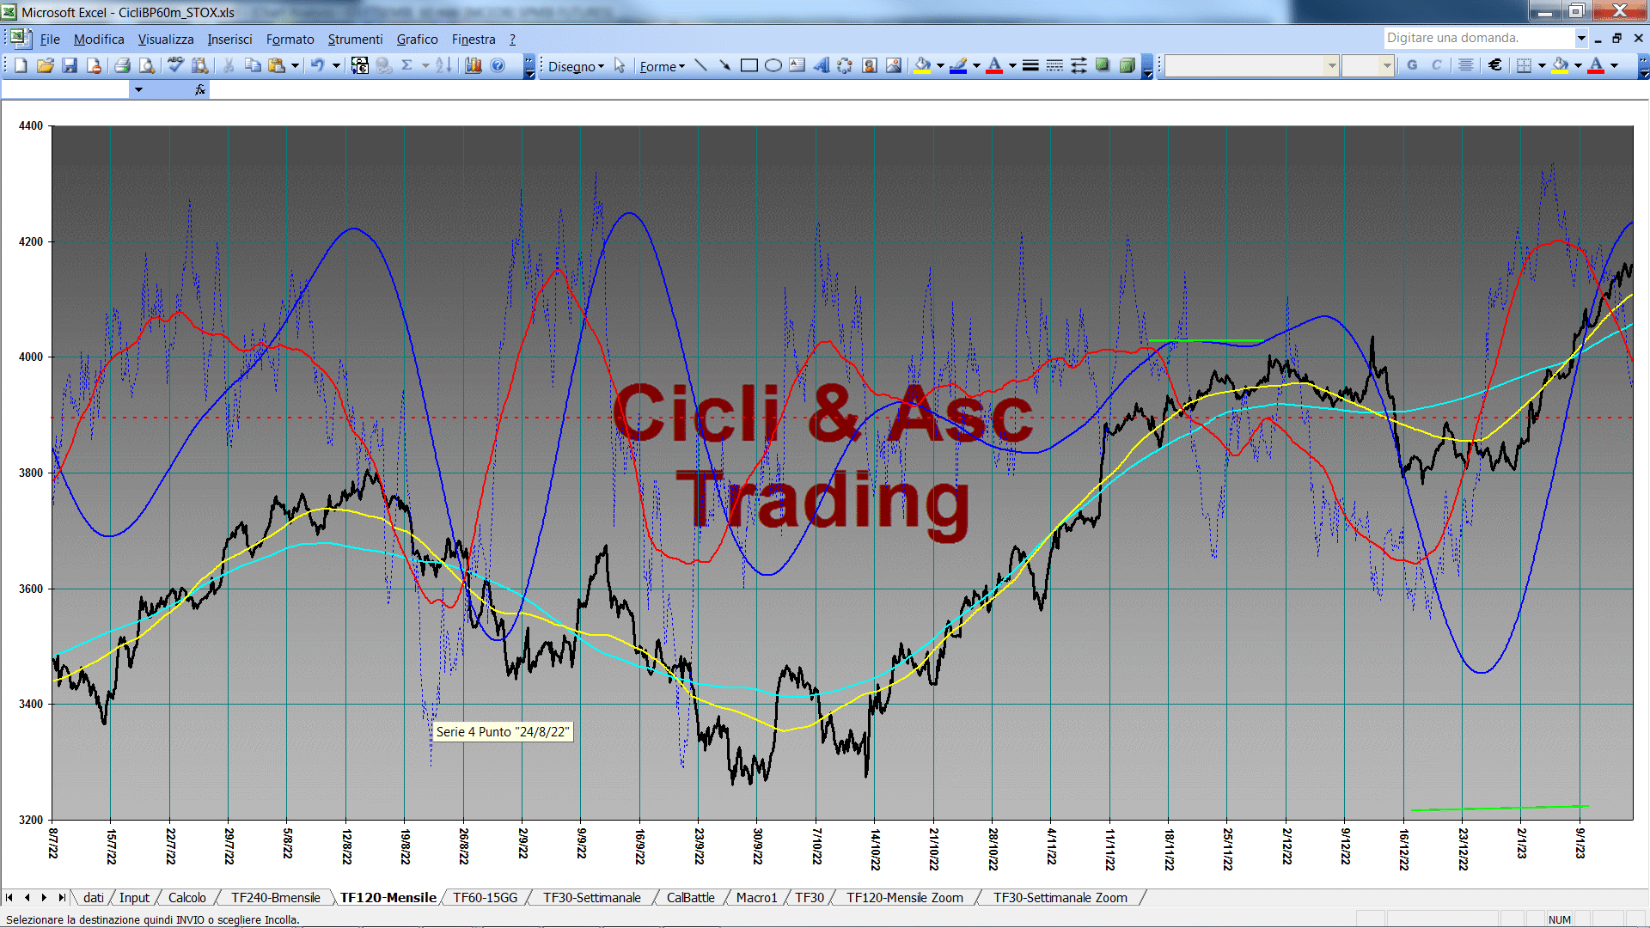
Task: Click the Print icon
Action: tap(122, 65)
